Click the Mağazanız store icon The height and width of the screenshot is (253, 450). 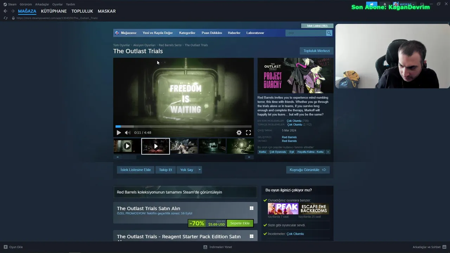[117, 33]
